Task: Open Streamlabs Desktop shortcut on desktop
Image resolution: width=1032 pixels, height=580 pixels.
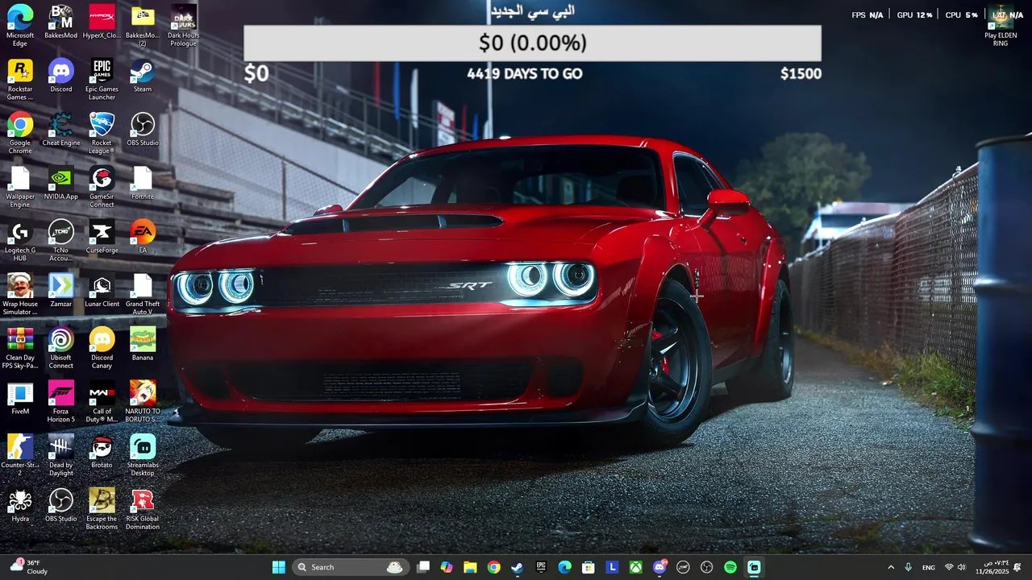Action: click(143, 455)
